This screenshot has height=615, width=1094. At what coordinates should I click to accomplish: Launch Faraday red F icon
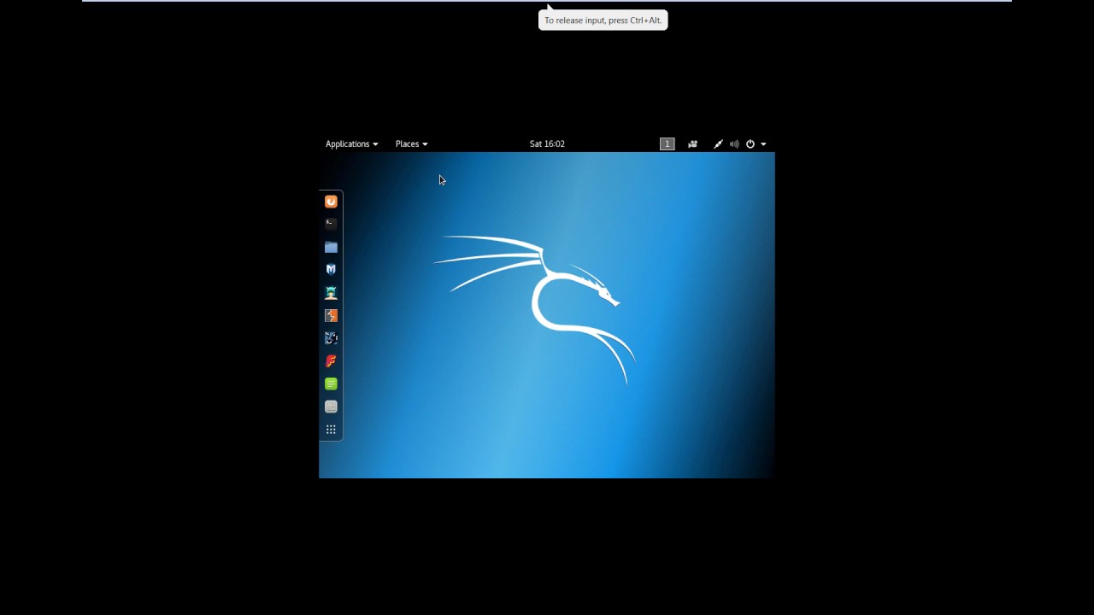331,360
